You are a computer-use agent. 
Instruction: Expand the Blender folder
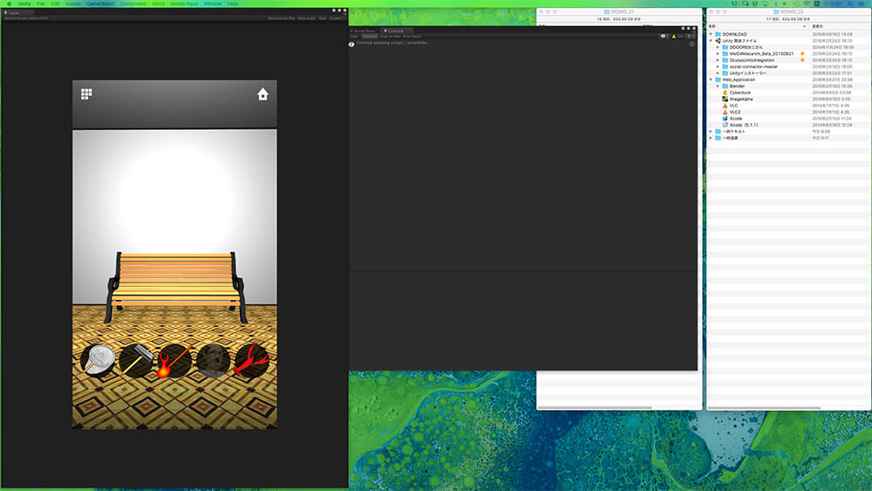(x=718, y=85)
